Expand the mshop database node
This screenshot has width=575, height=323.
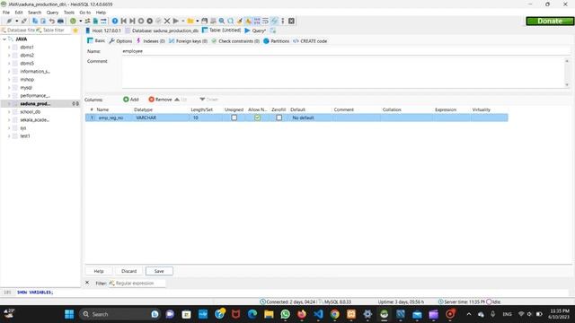(9, 80)
